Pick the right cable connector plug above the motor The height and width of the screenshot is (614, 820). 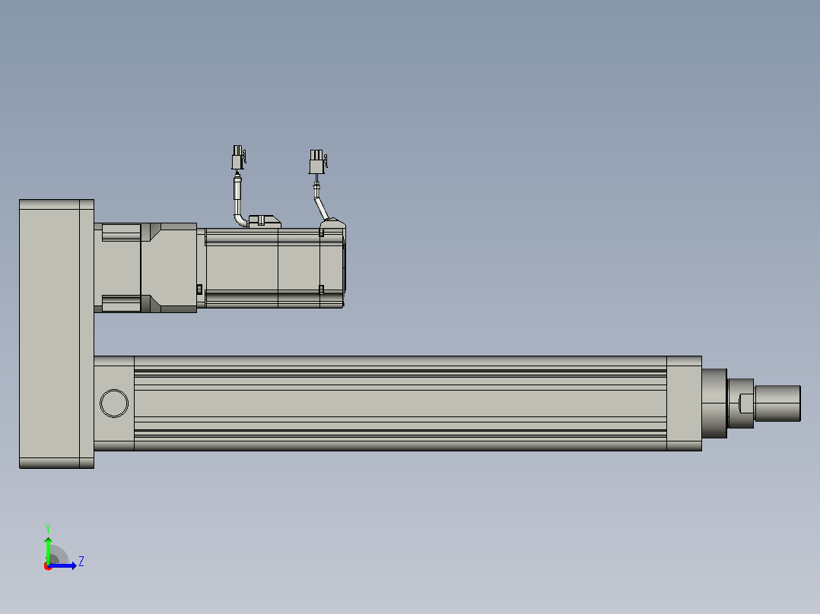tap(317, 162)
